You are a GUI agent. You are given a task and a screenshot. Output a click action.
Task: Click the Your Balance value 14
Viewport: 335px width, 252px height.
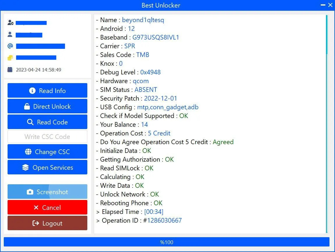[x=144, y=125]
